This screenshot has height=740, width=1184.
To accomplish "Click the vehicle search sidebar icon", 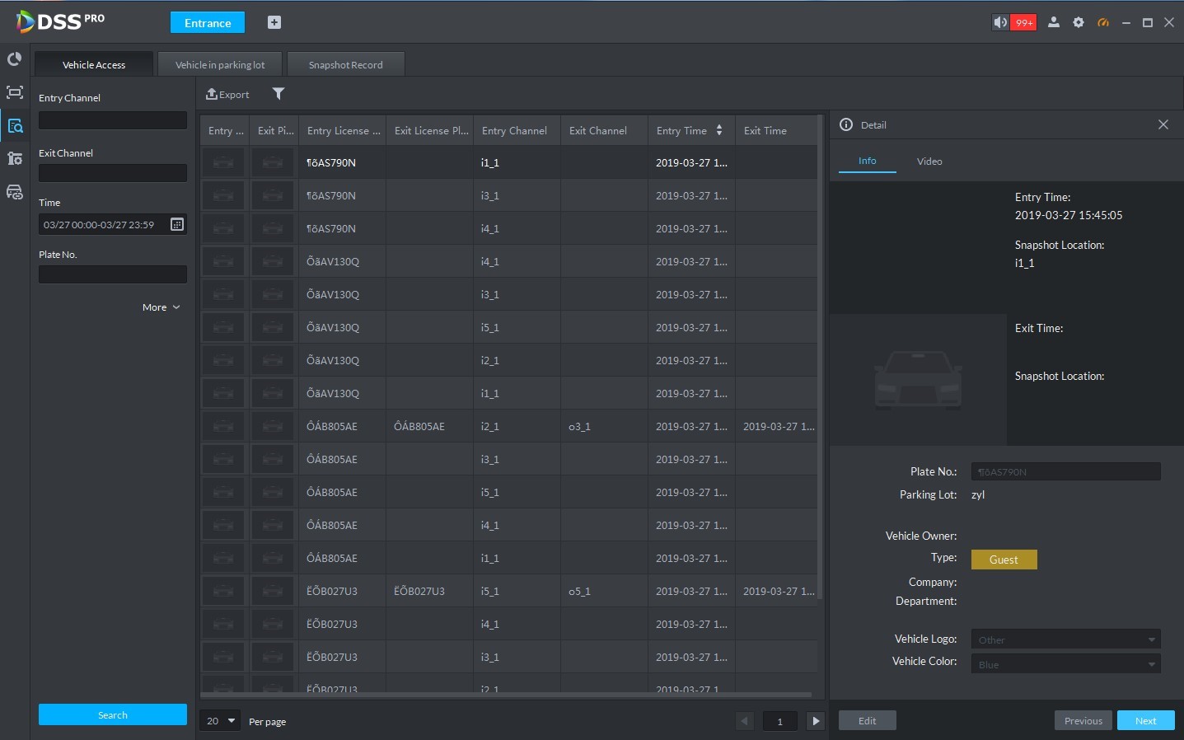I will pyautogui.click(x=15, y=126).
